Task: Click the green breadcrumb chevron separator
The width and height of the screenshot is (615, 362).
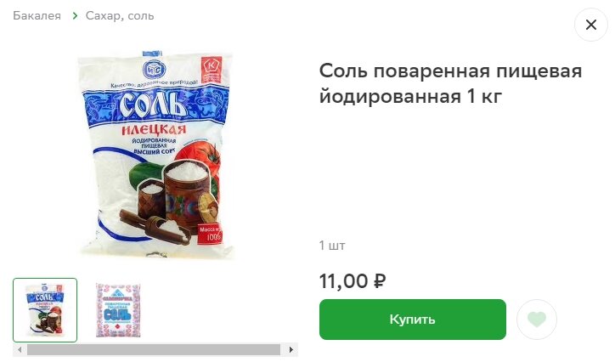Action: click(x=75, y=16)
